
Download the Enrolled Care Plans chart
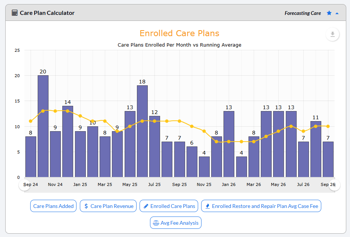pyautogui.click(x=332, y=34)
